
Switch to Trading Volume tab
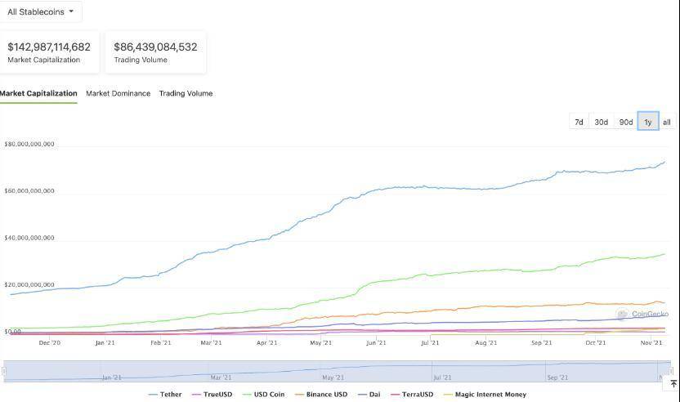click(186, 93)
